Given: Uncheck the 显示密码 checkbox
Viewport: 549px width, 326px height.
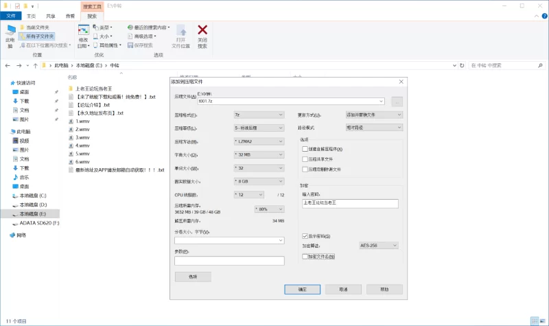Looking at the screenshot, I should (305, 236).
